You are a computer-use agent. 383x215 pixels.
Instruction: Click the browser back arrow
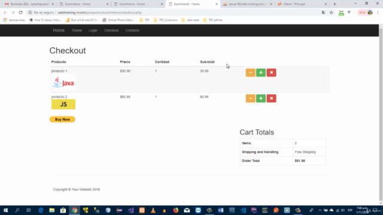pos(5,13)
